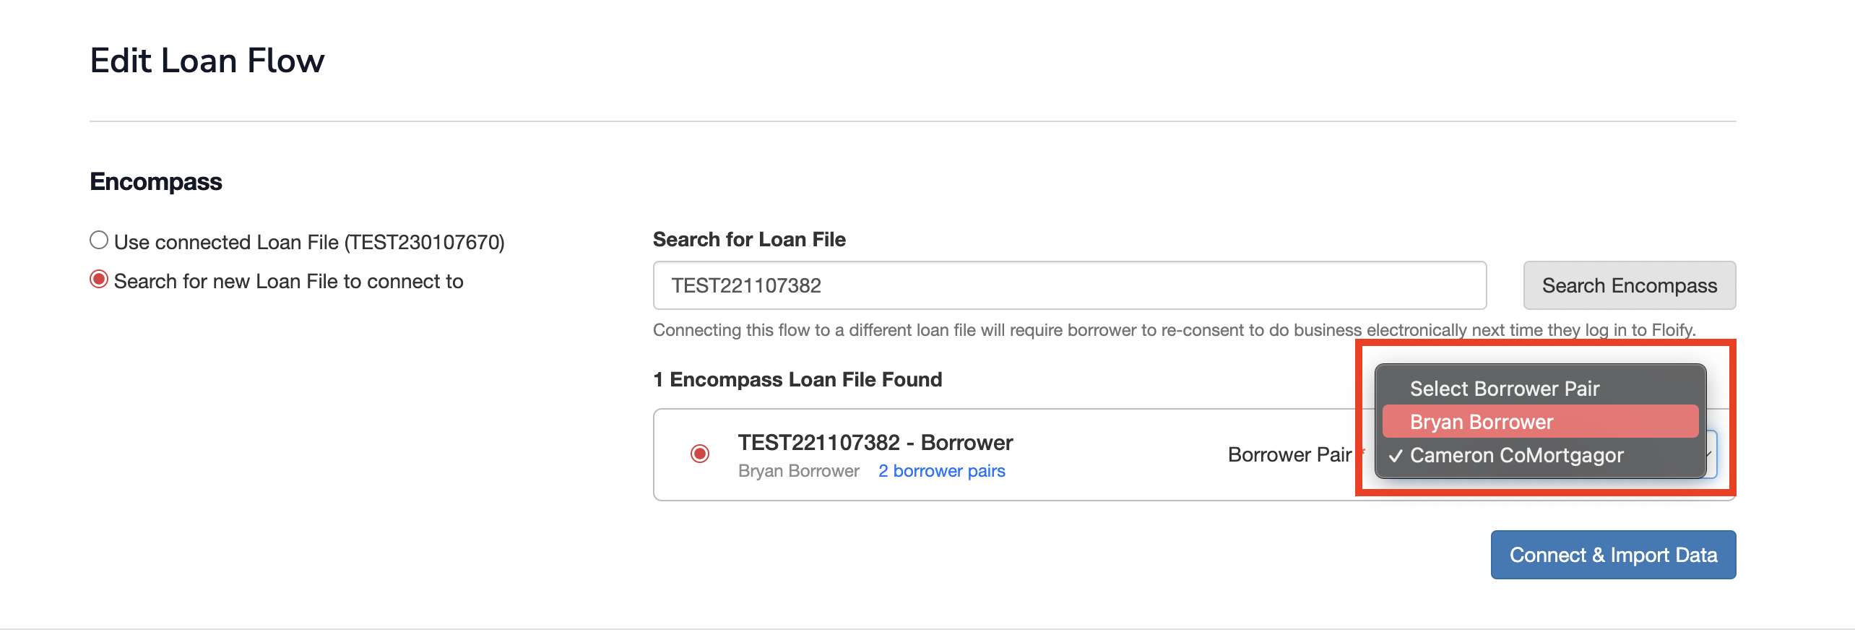
Task: Select the Use connected Loan File radio button
Action: pyautogui.click(x=99, y=241)
